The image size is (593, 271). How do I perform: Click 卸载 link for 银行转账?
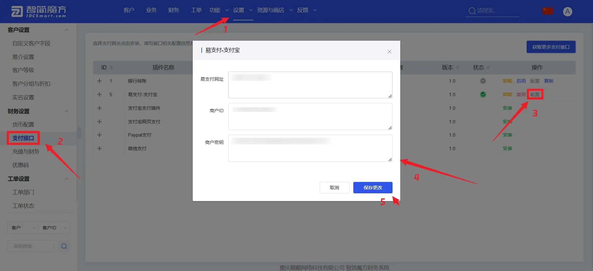[x=507, y=81]
